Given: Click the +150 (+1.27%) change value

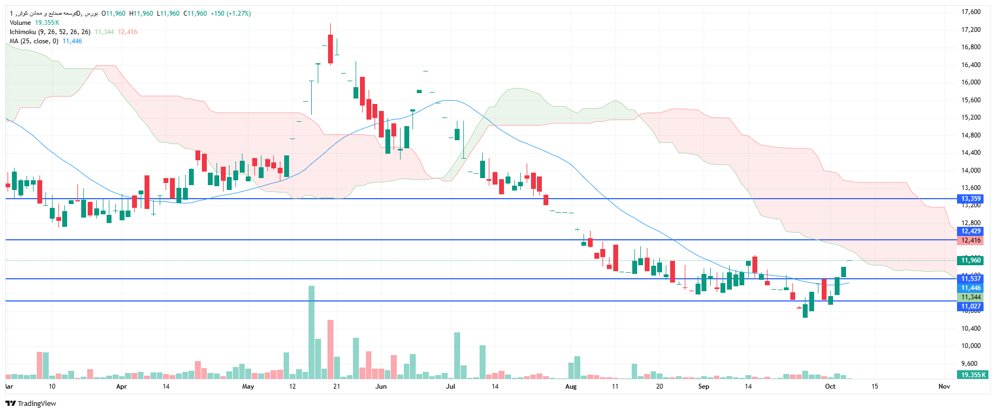Looking at the screenshot, I should 231,14.
